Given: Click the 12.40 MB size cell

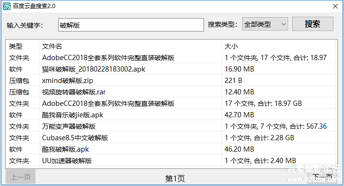Looking at the screenshot, I should tap(239, 92).
